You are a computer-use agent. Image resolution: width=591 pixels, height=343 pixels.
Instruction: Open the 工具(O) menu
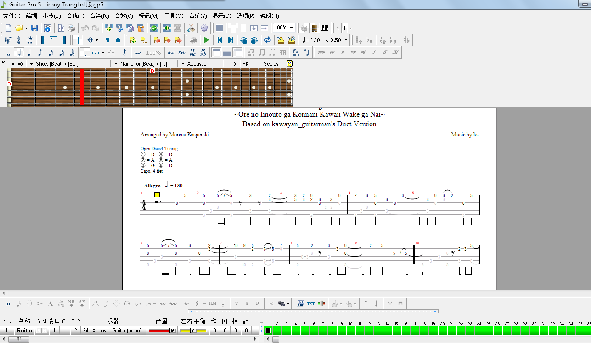click(174, 16)
